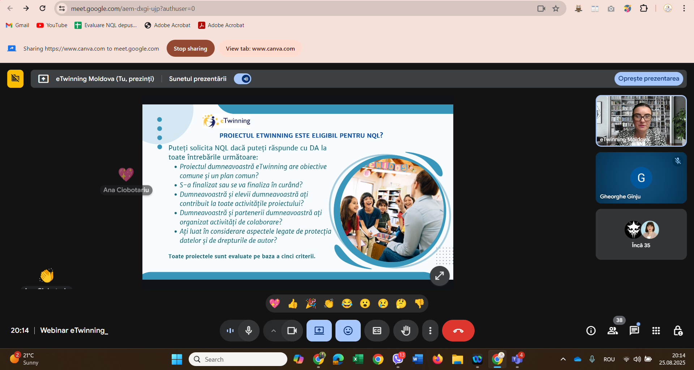Viewport: 694px width, 370px height.
Task: Send the thumbs up reaction
Action: pos(293,304)
